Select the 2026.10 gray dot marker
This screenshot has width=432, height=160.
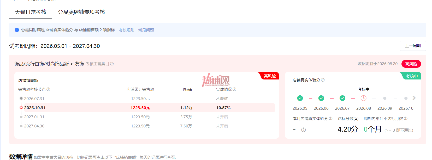406,98
